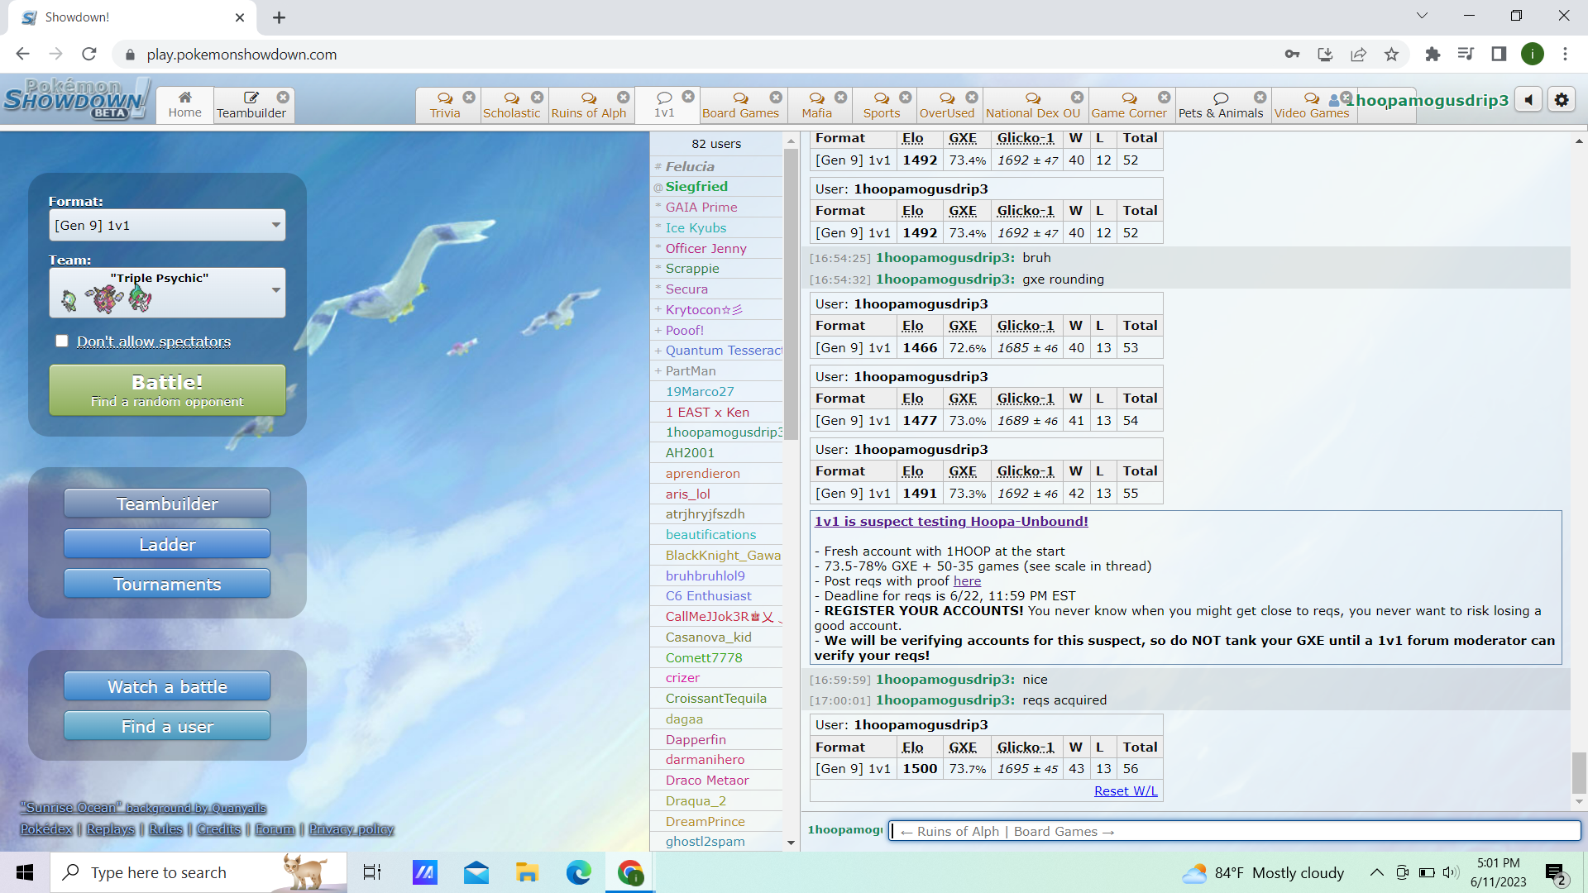Close the Mafia room tab
Viewport: 1588px width, 893px height.
[x=841, y=97]
